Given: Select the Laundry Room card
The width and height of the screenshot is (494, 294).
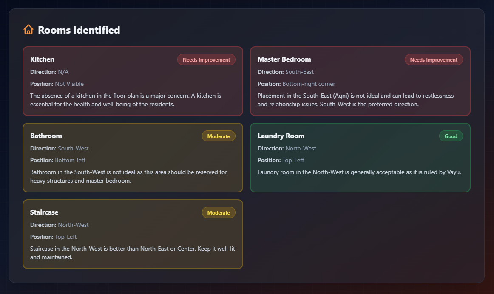Looking at the screenshot, I should click(360, 158).
